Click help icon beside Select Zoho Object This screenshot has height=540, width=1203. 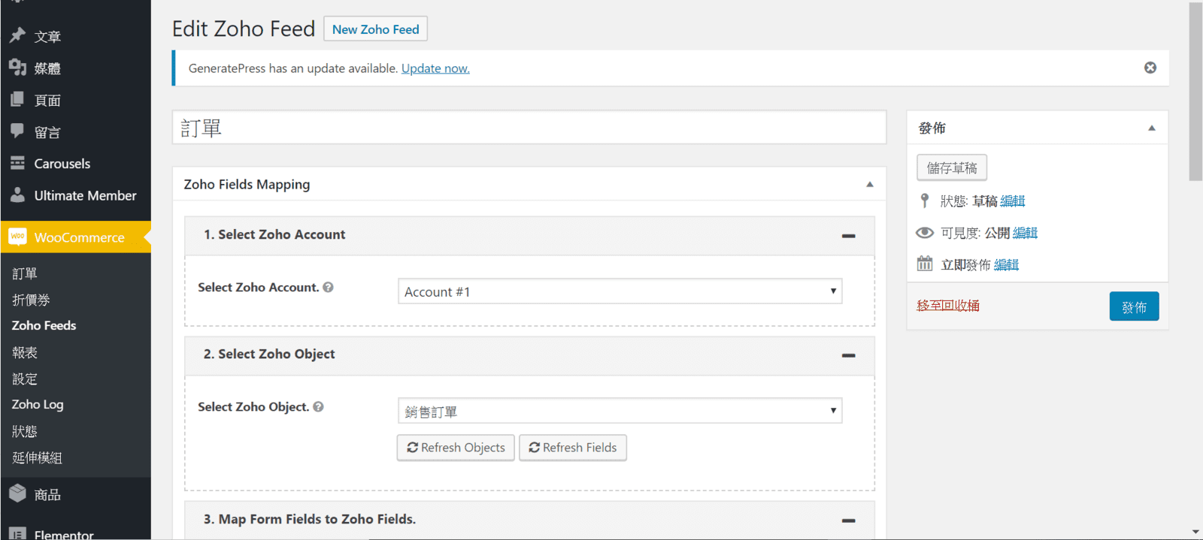[x=318, y=406]
